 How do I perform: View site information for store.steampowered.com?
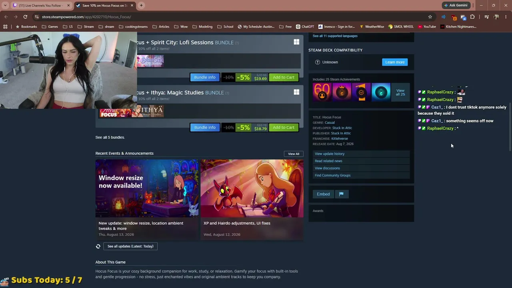(37, 17)
